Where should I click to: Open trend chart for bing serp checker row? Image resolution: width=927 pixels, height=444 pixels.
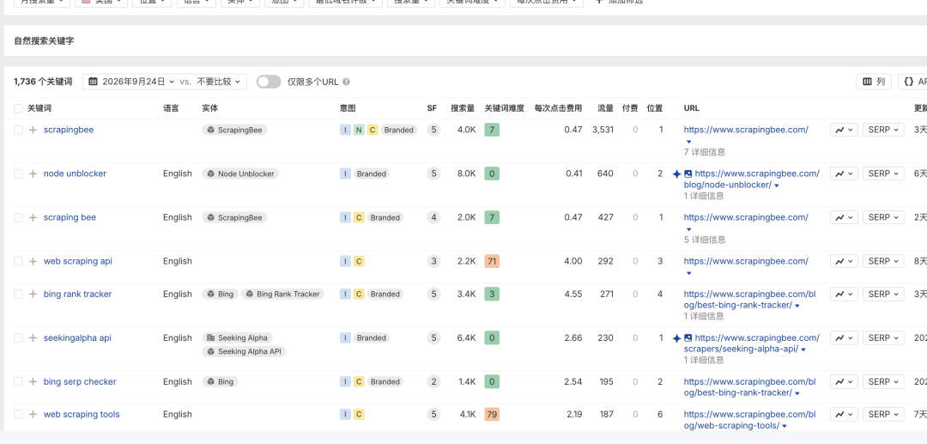844,382
